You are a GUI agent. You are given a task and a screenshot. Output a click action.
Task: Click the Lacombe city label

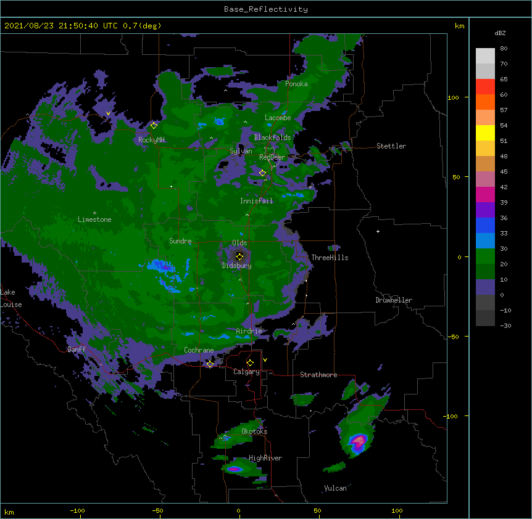[278, 118]
